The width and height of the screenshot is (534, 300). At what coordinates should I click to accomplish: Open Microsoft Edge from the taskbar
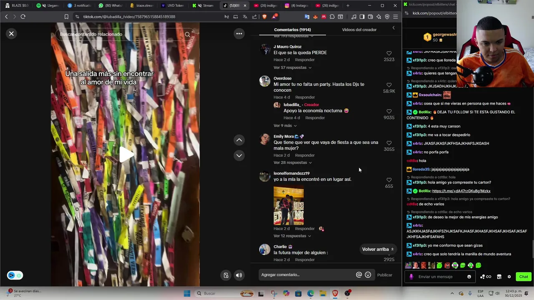(x=311, y=293)
